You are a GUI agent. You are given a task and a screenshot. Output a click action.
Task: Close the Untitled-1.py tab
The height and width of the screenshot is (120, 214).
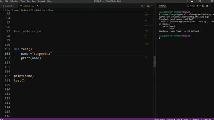[x=38, y=6]
